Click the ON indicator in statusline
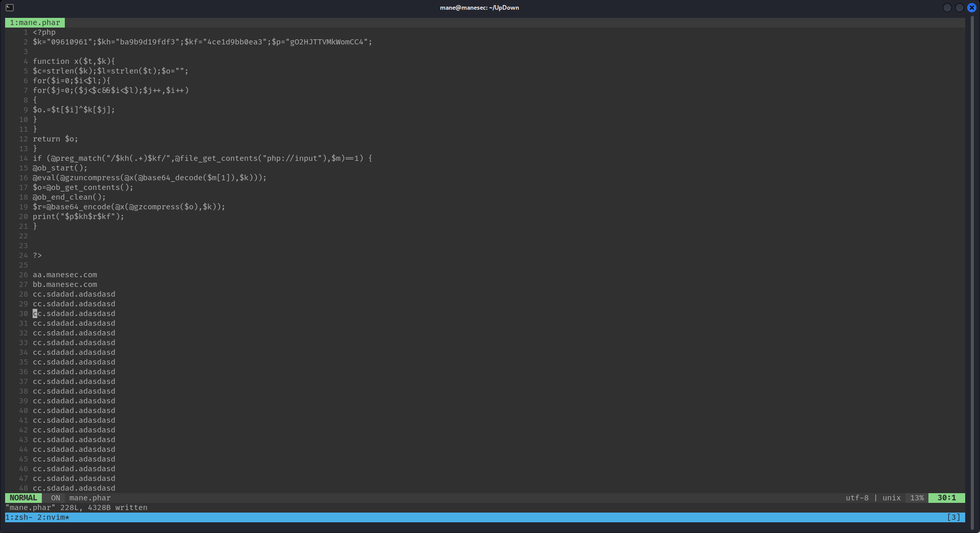 56,498
